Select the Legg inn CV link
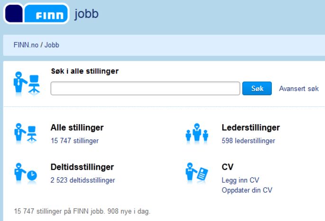This screenshot has height=221, width=325. [x=241, y=180]
